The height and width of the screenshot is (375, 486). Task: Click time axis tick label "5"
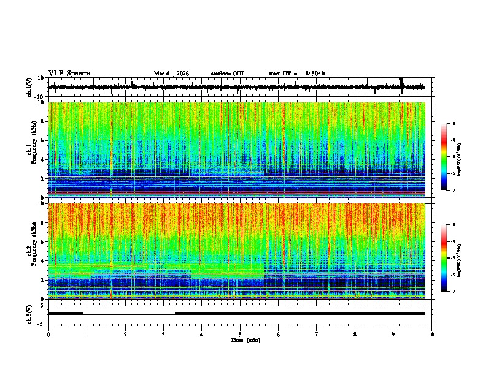pos(240,335)
